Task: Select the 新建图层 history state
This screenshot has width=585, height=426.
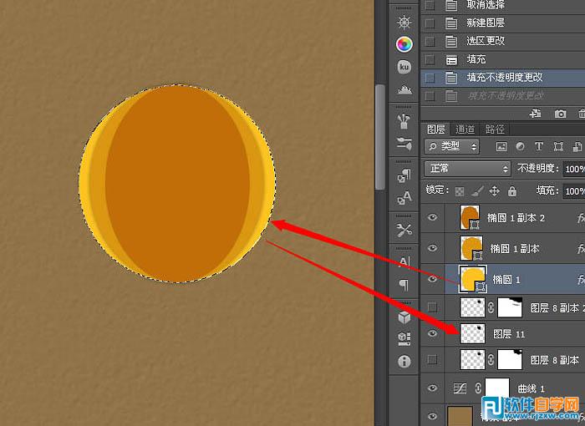Action: [x=503, y=23]
